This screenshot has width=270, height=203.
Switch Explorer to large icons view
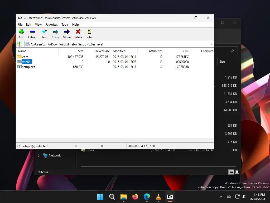(237, 172)
